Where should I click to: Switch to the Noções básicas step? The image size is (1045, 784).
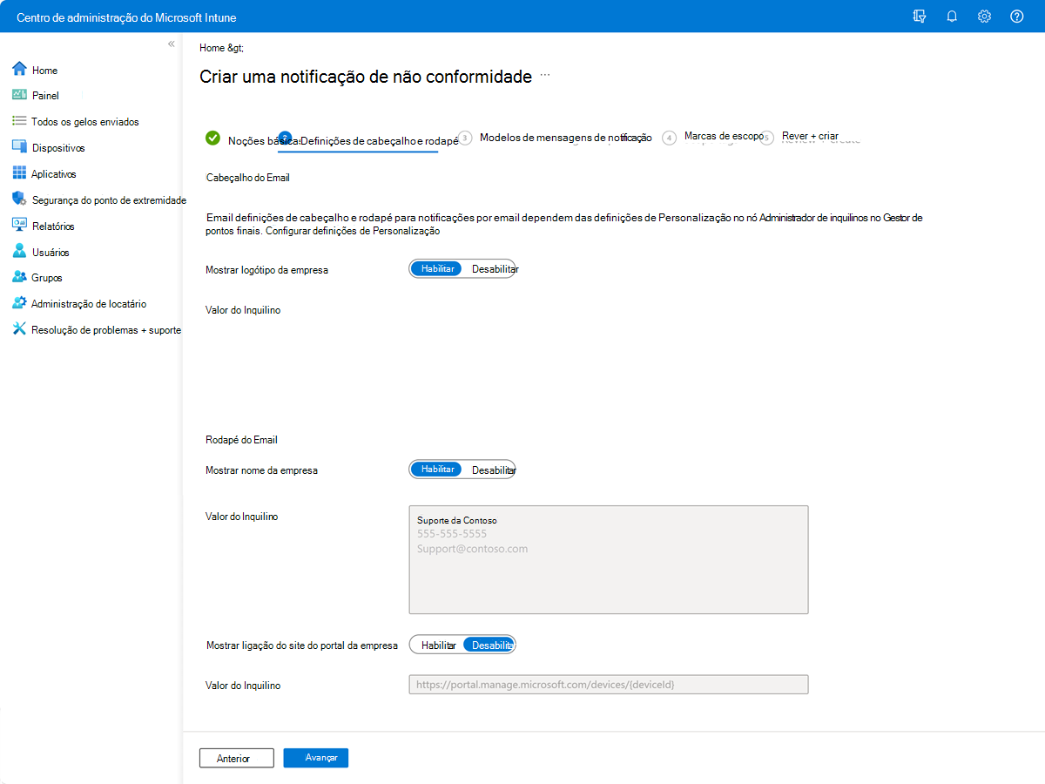tap(255, 137)
